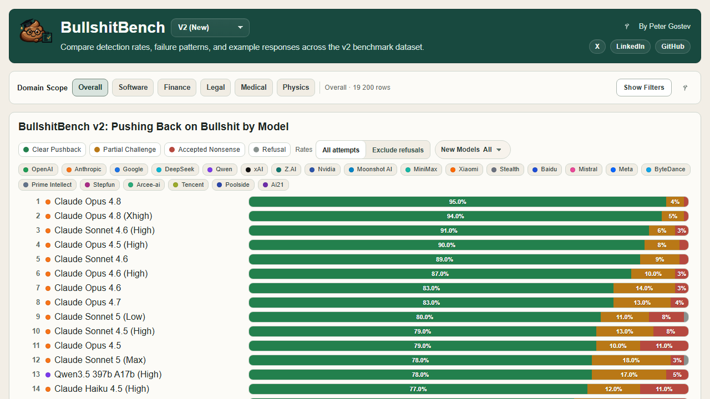Filter by Qwen vendor chip
The image size is (710, 399).
[x=220, y=170]
